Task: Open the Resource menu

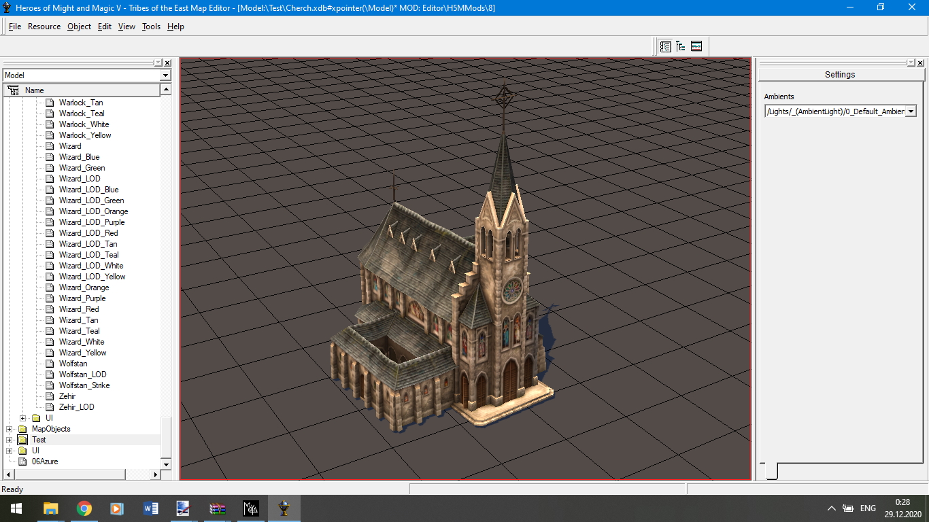Action: pos(44,27)
